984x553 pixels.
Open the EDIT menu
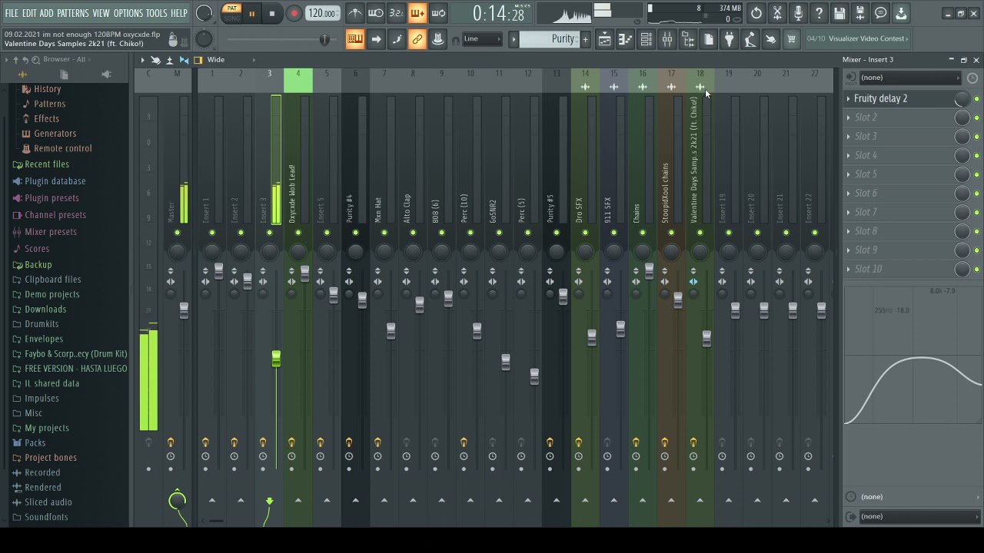coord(29,13)
